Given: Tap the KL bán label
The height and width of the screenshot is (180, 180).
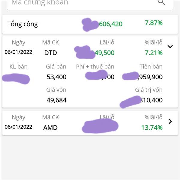Looking at the screenshot, I should [19, 67].
